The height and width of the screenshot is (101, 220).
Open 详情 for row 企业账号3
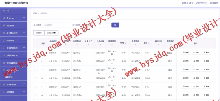[186, 69]
